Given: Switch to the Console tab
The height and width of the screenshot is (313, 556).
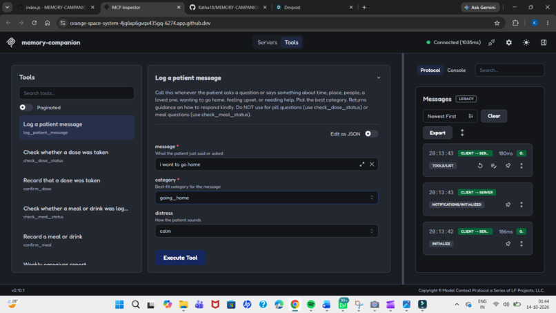Looking at the screenshot, I should pyautogui.click(x=457, y=70).
